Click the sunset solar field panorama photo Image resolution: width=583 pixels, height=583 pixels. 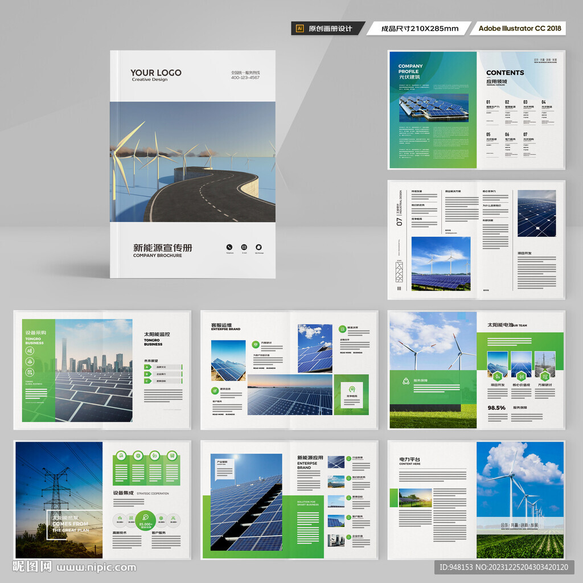coord(290,395)
